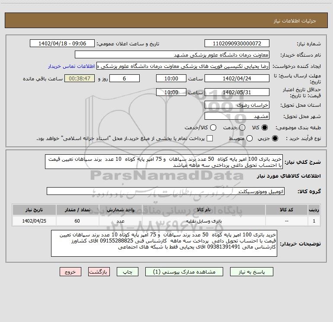Image resolution: width=333 pixels, height=322 pixels.
Task: Click the بازگشت back button
Action: pyautogui.click(x=99, y=272)
